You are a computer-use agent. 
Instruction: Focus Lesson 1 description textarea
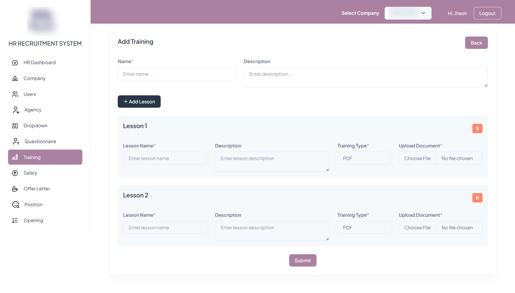(272, 162)
